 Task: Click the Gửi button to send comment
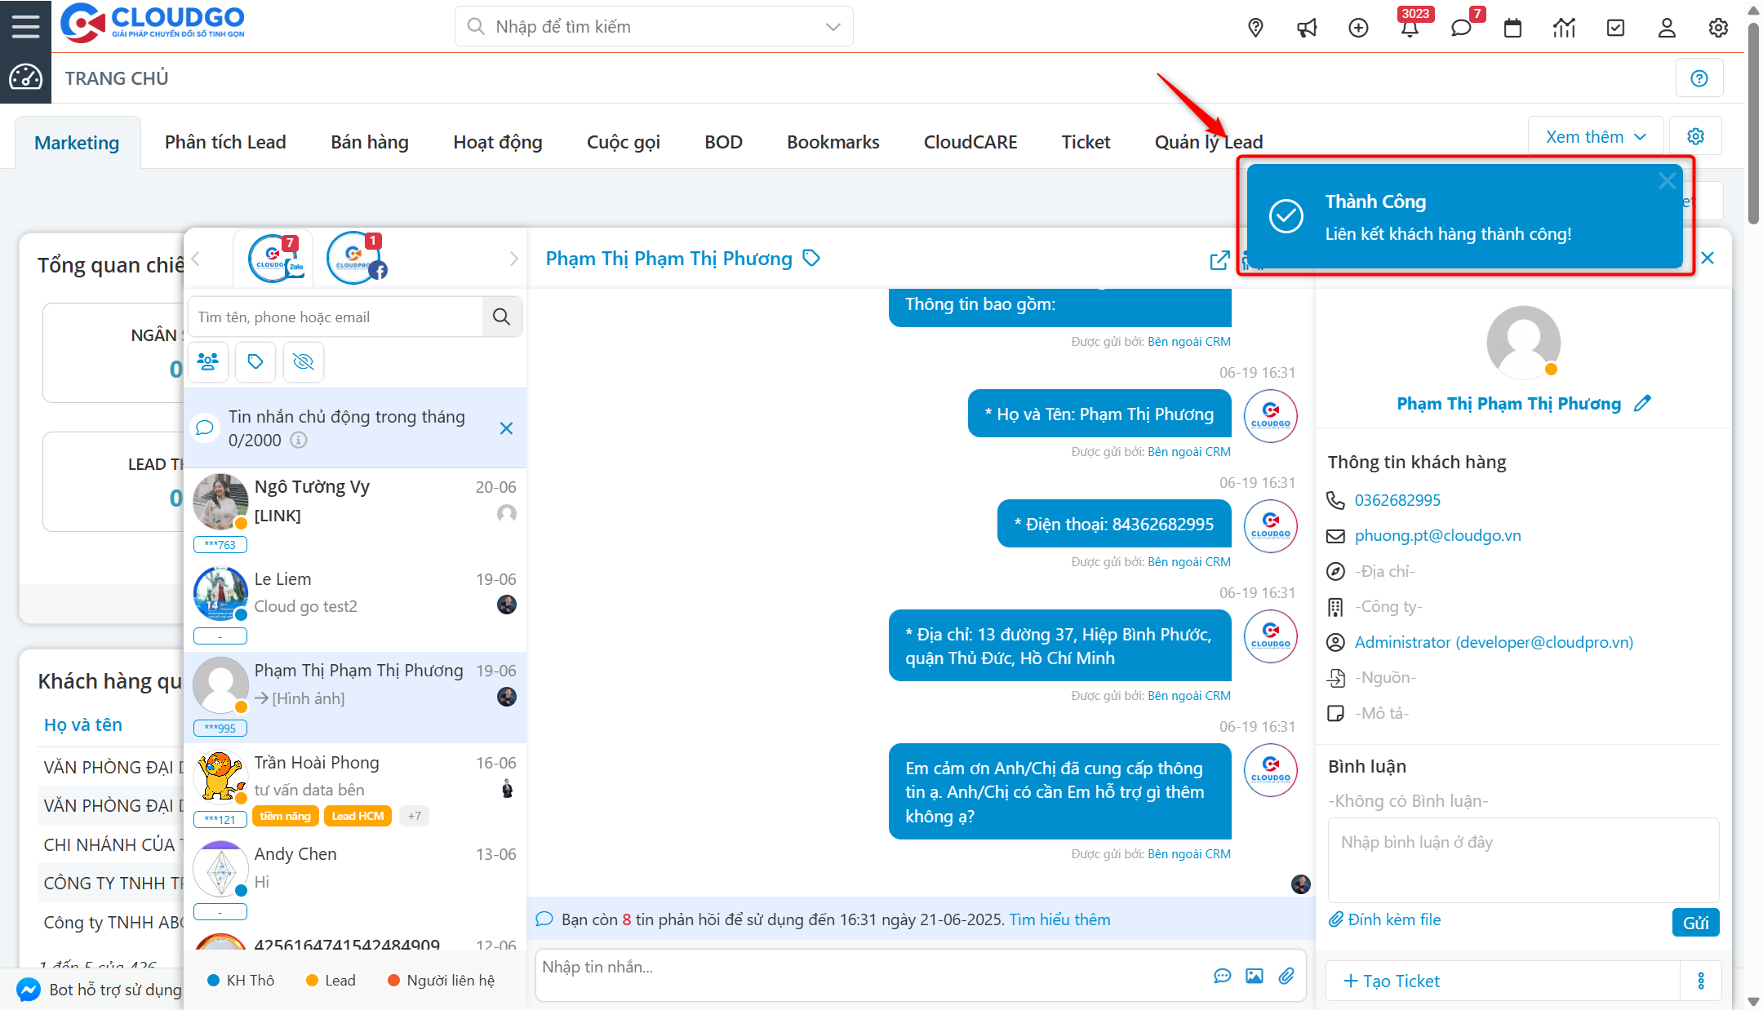pos(1695,922)
